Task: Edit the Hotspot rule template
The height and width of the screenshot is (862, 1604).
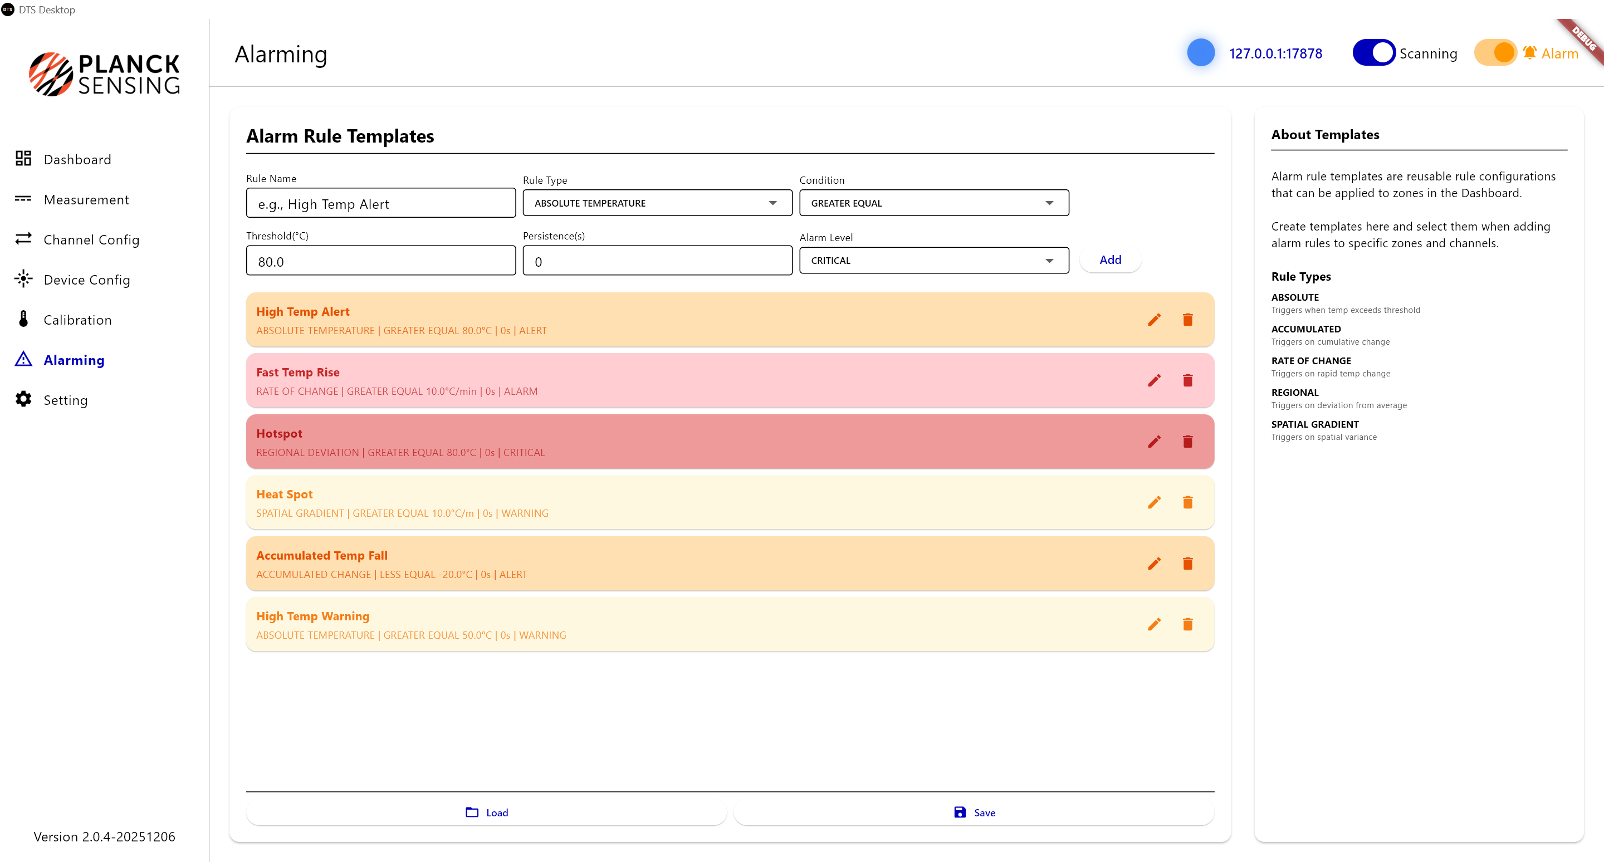Action: pos(1154,441)
